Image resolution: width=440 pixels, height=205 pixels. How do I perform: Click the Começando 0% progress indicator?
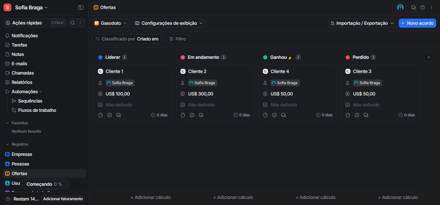44,184
